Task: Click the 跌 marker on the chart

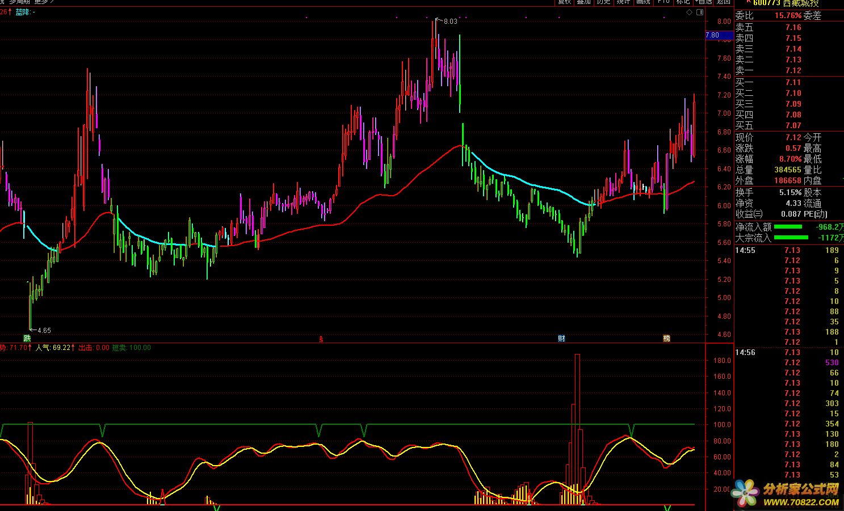Action: click(x=27, y=339)
